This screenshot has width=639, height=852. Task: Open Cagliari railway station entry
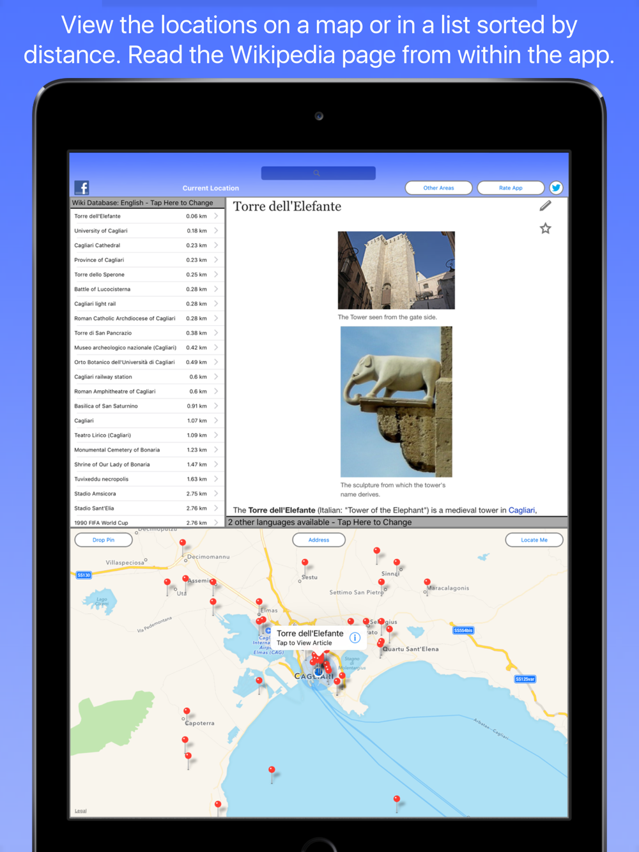(148, 377)
